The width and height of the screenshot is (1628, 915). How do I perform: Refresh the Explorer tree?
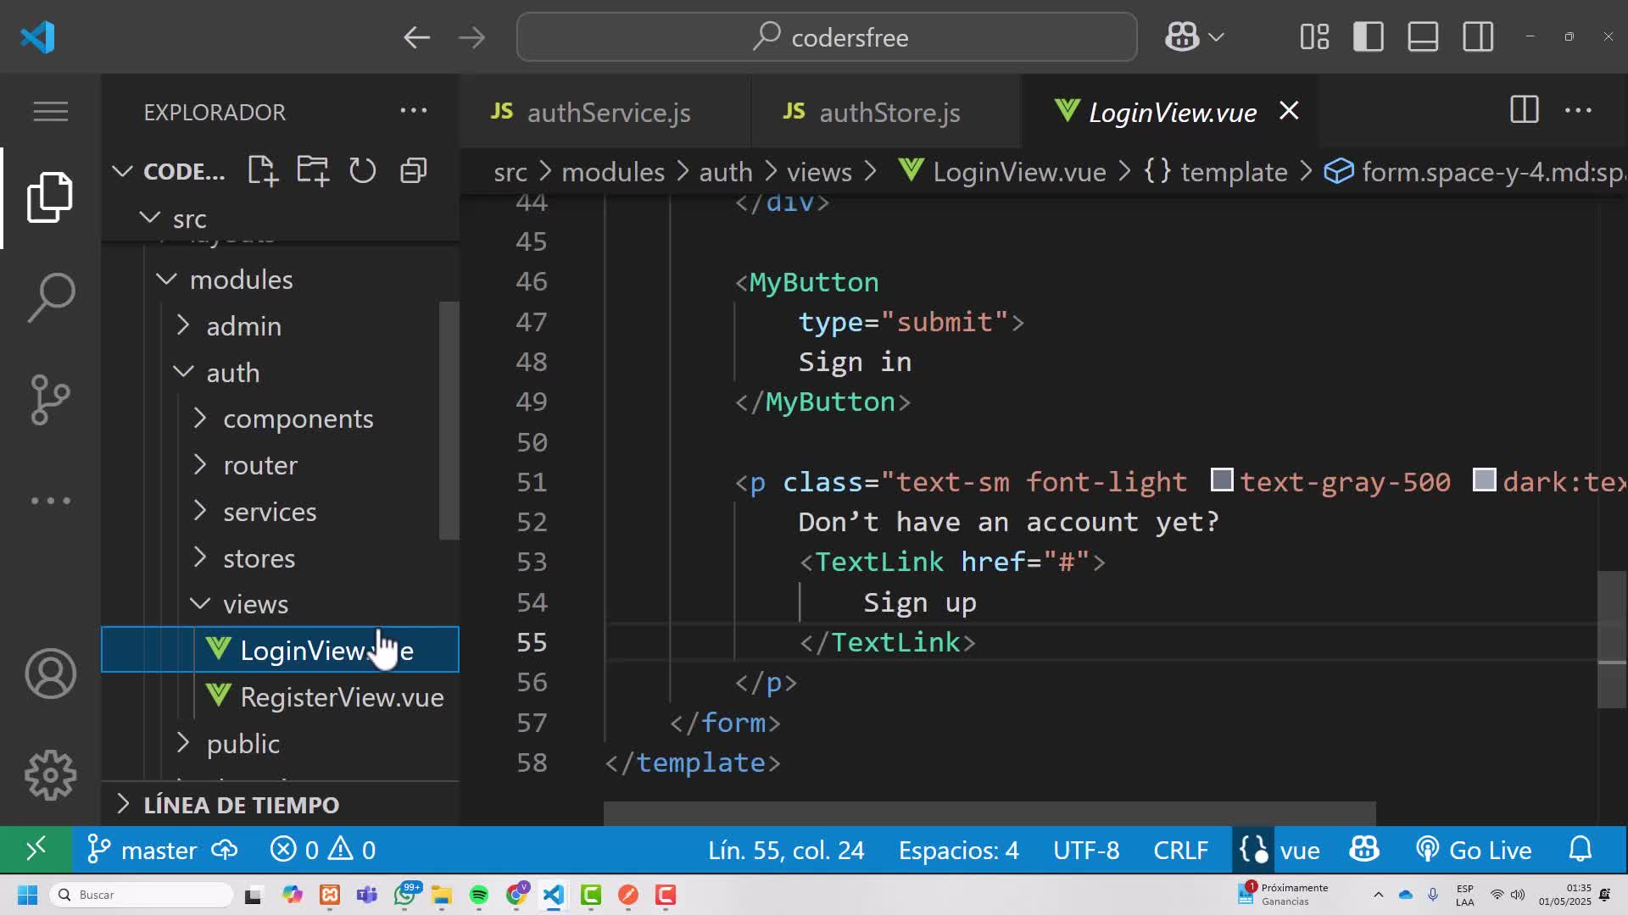[362, 170]
